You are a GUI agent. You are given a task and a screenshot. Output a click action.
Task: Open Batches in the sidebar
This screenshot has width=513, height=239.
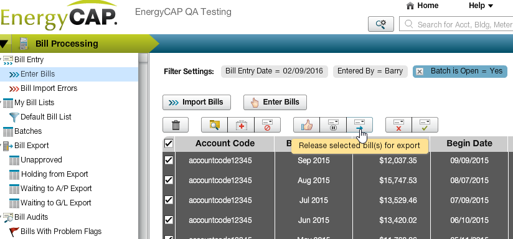[28, 131]
